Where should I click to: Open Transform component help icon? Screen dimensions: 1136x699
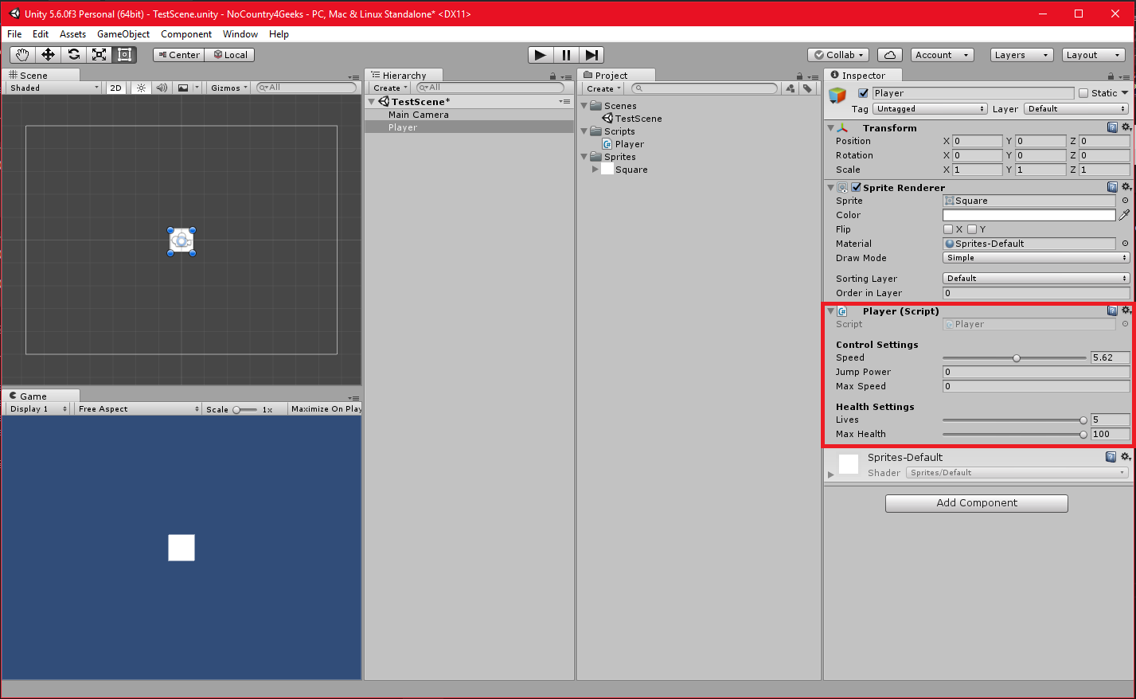click(x=1112, y=127)
